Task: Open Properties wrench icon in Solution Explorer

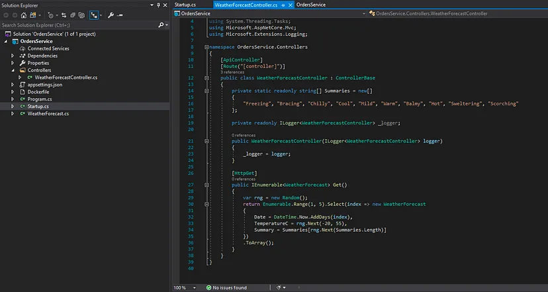Action: (x=111, y=15)
